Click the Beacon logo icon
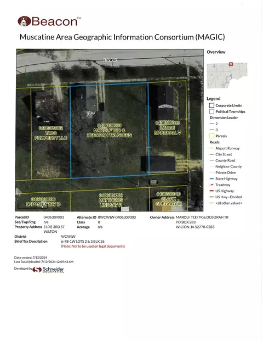Image resolution: width=263 pixels, height=341 pixels. 24,21
